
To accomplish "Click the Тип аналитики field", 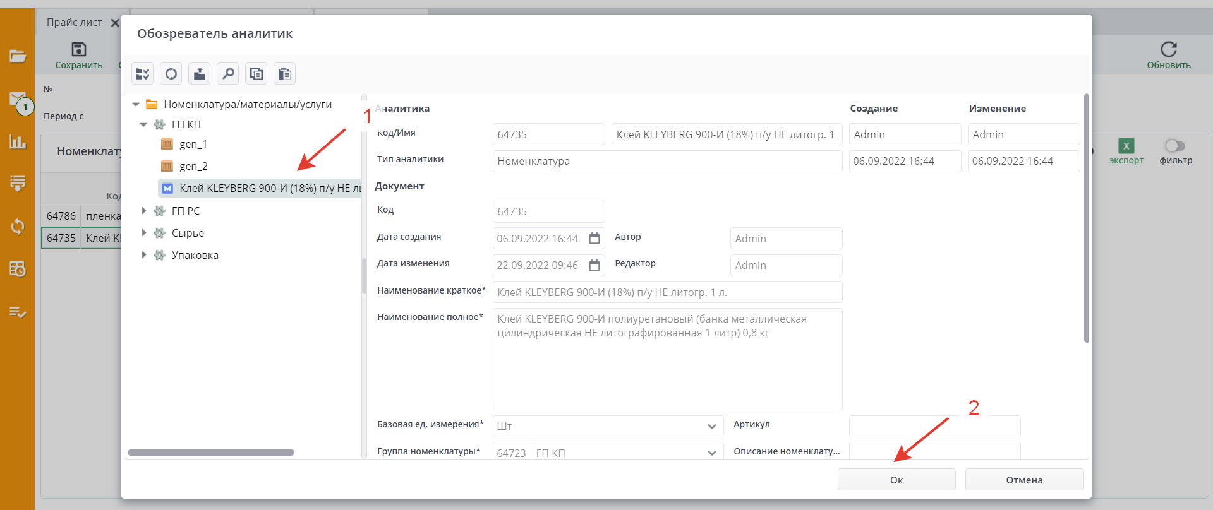I will [x=667, y=161].
